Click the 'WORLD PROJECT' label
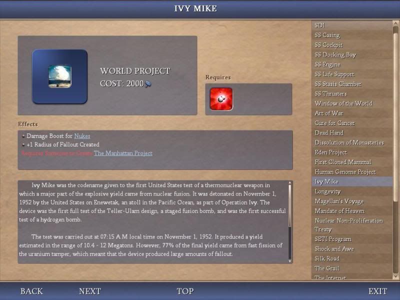The height and width of the screenshot is (300, 400). 135,71
